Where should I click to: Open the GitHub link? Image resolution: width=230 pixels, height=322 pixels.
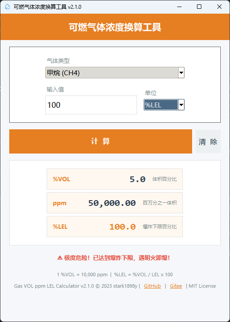tap(152, 286)
